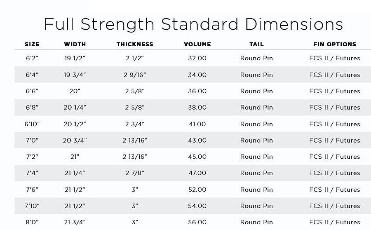Click the Full Strength Standard Dimensions title

pyautogui.click(x=194, y=24)
